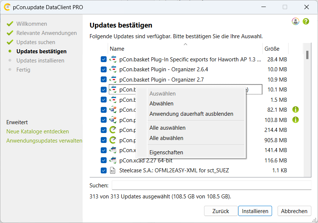Viewport: 318px width, 223px height.
Task: Click icon of the 103.8 MB row
Action: coord(113,120)
